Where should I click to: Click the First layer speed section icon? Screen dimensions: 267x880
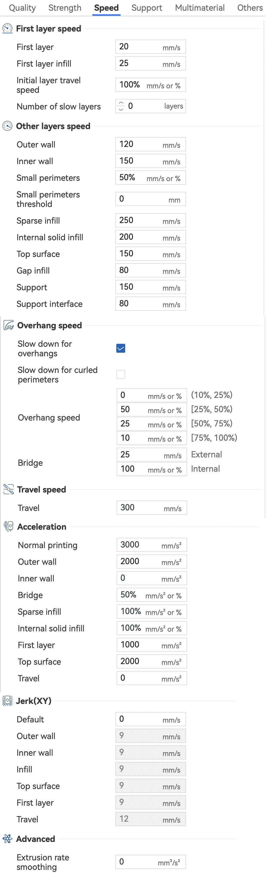(7, 28)
